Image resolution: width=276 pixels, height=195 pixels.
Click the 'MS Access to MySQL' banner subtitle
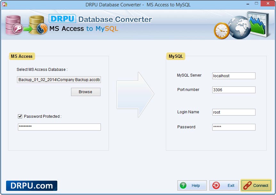pyautogui.click(x=84, y=29)
